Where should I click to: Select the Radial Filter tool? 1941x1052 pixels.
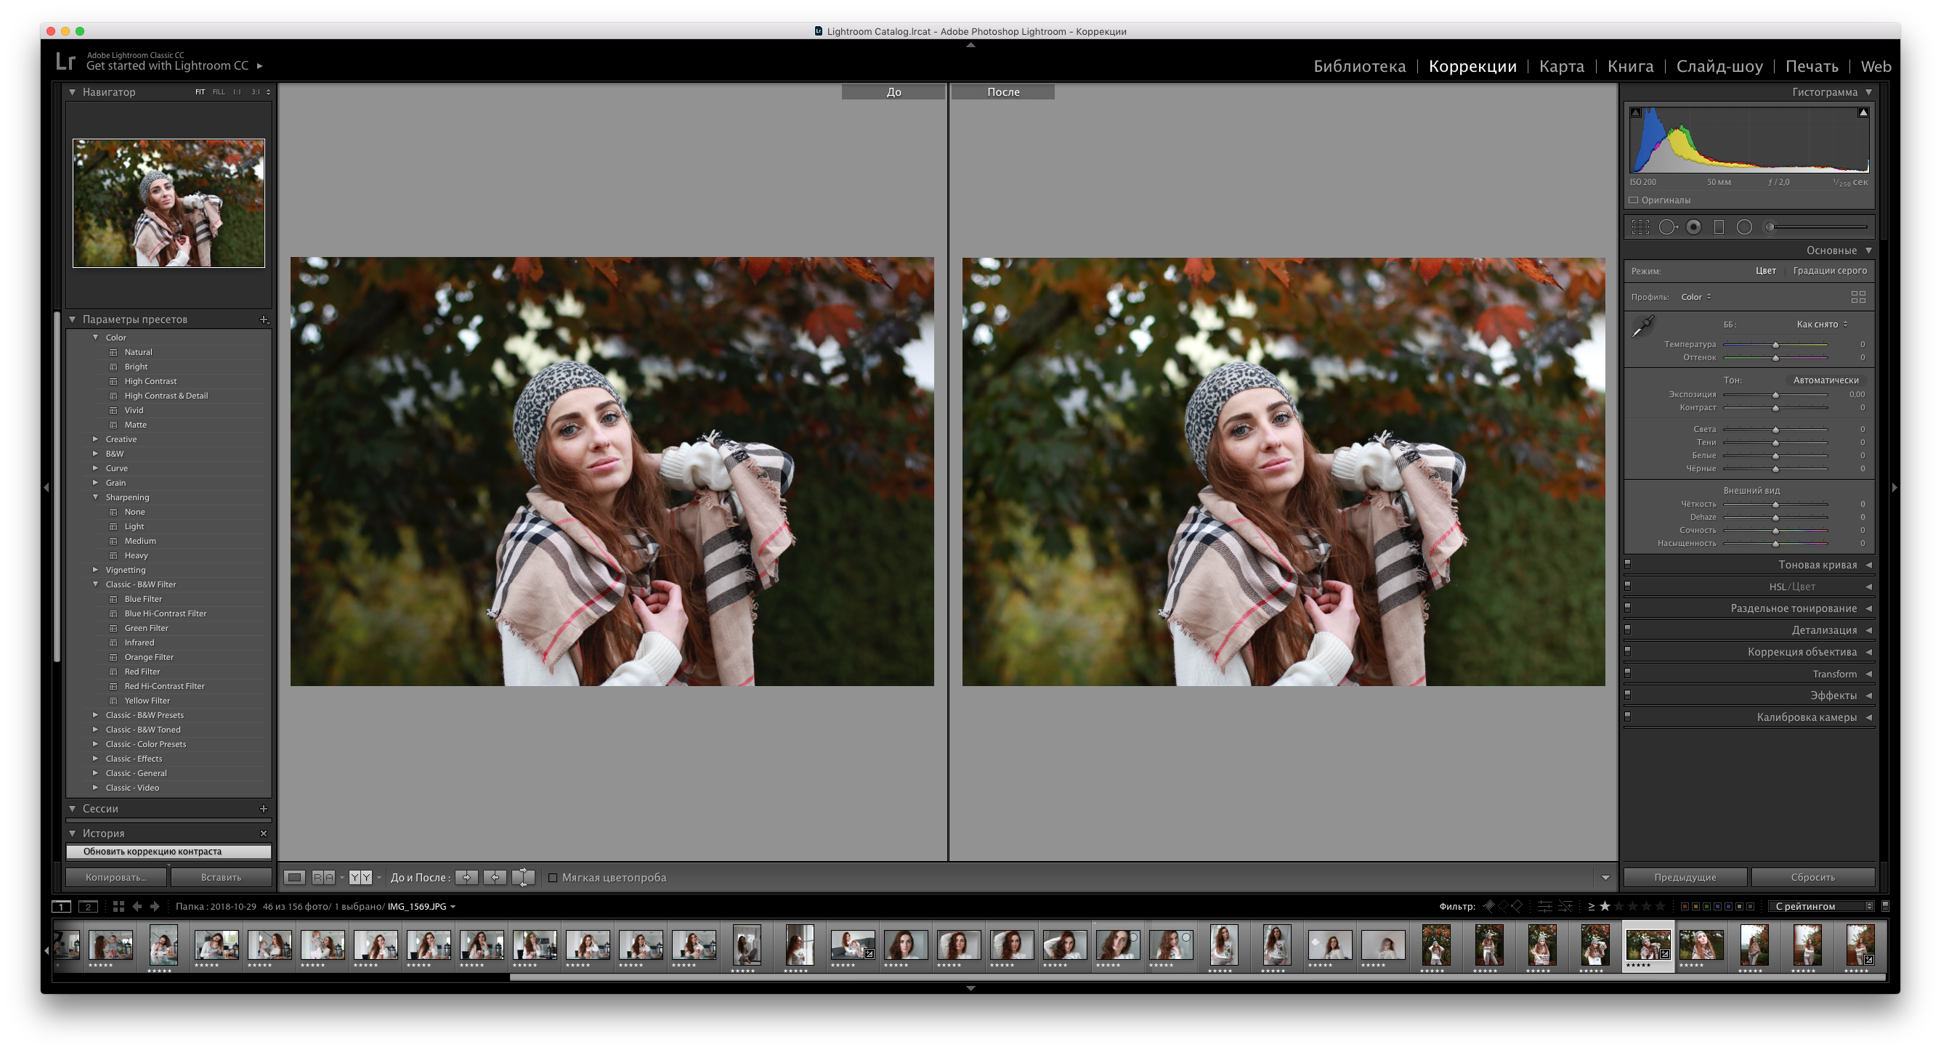[x=1744, y=227]
